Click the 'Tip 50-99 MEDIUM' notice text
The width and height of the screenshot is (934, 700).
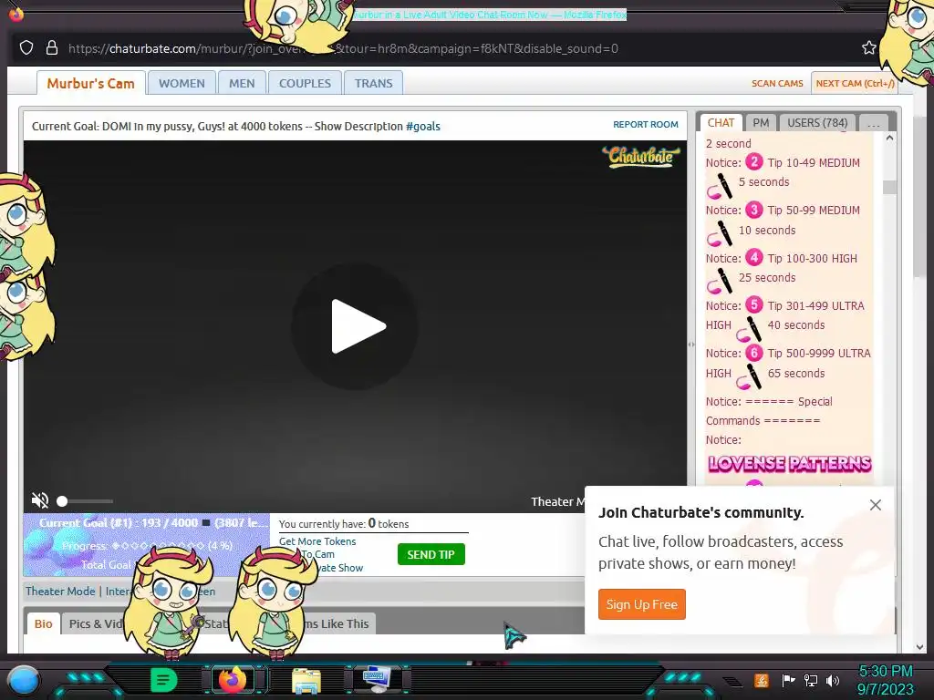point(813,211)
